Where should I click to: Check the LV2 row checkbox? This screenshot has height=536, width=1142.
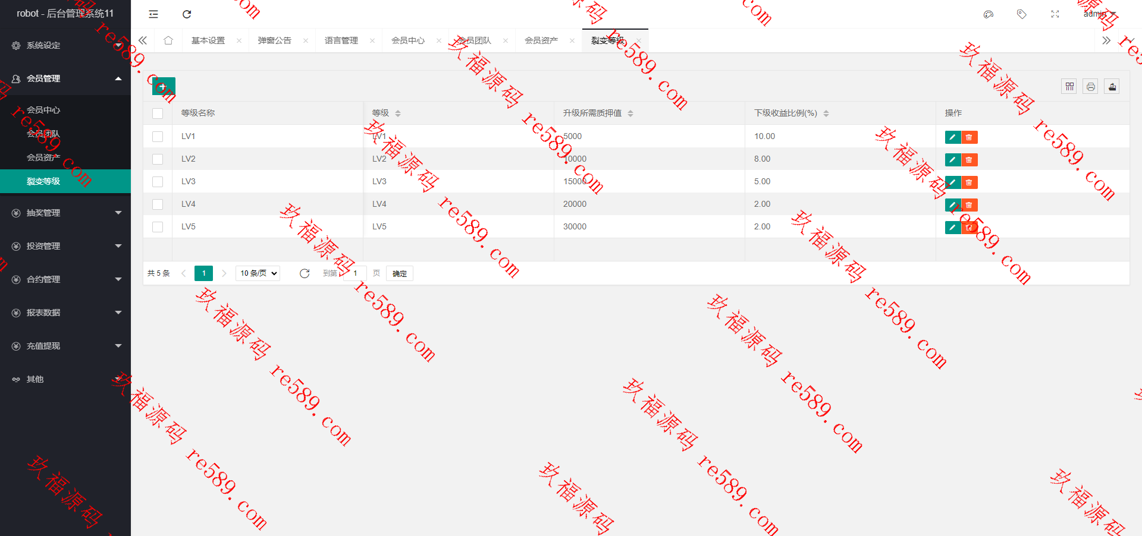coord(158,159)
